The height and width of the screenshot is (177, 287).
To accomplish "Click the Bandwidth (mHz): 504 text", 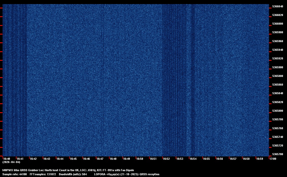I will tap(73, 174).
